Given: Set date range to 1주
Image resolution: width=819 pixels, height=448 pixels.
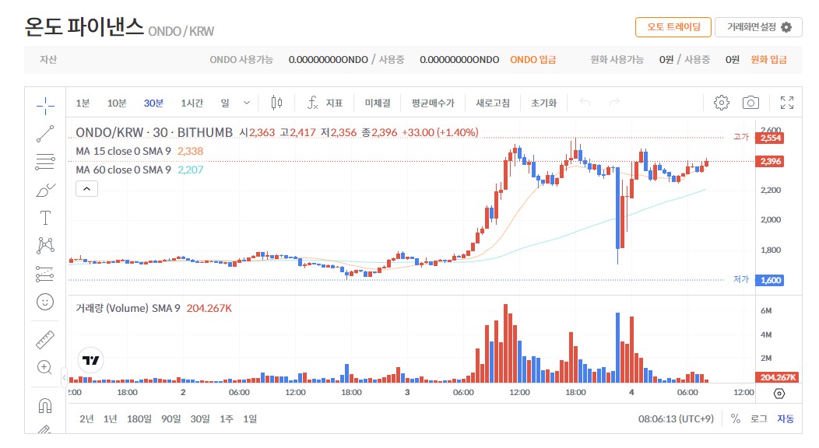Looking at the screenshot, I should [x=227, y=418].
